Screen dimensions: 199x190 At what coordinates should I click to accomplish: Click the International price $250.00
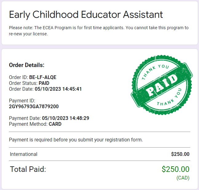pyautogui.click(x=180, y=154)
